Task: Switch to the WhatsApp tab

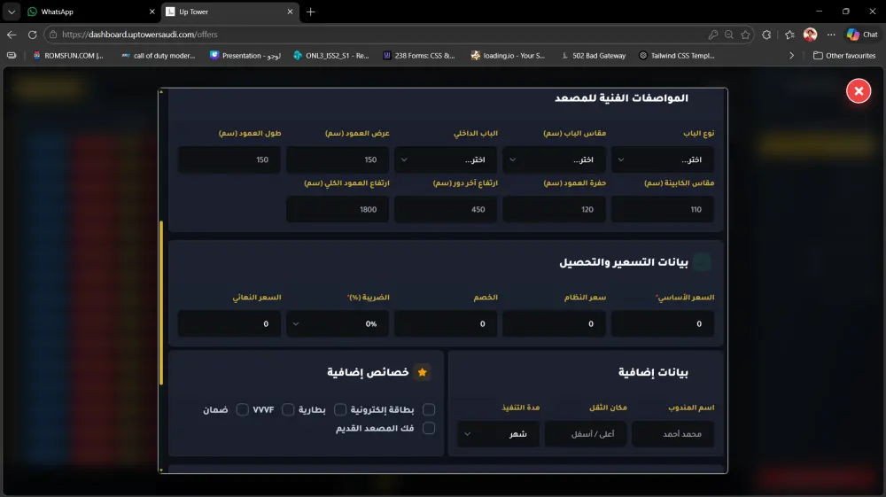Action: (x=91, y=12)
